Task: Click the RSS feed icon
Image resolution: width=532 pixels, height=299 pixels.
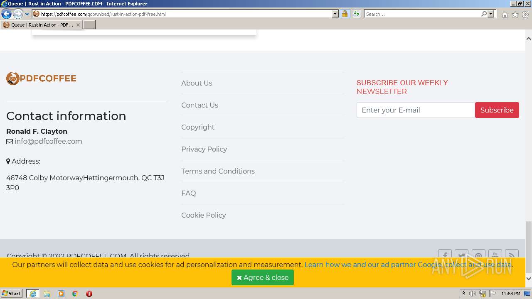Action: 512,253
